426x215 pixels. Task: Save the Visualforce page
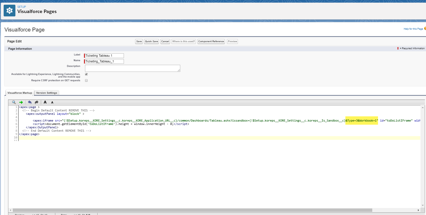tap(139, 41)
